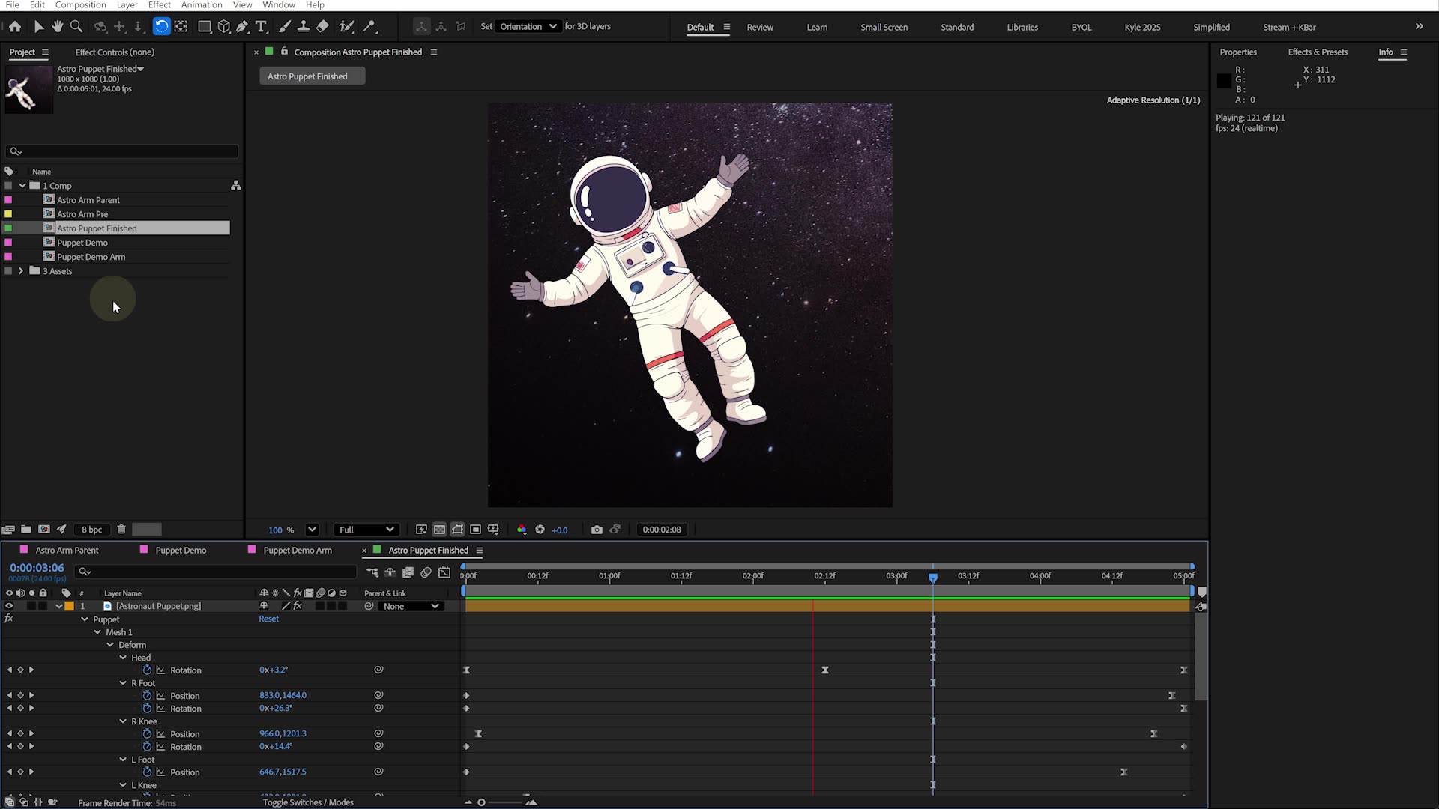This screenshot has width=1439, height=809.
Task: Collapse the Puppet effect group
Action: coord(85,619)
